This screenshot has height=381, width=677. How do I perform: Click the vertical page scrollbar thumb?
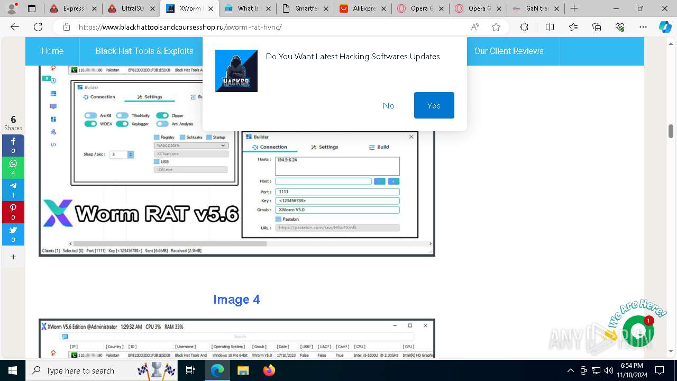point(671,131)
